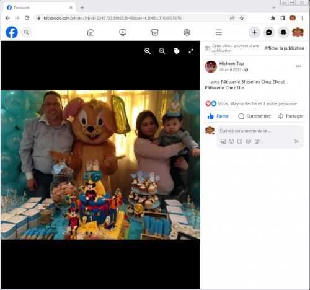Click the Create plus button

coord(254,32)
